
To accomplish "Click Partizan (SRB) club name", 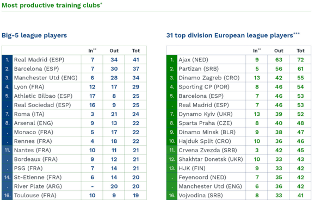I will click(x=199, y=69).
